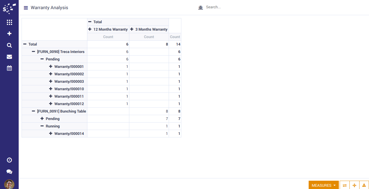The height and width of the screenshot is (189, 369).
Task: Click the flip axis arrows button
Action: click(x=345, y=185)
